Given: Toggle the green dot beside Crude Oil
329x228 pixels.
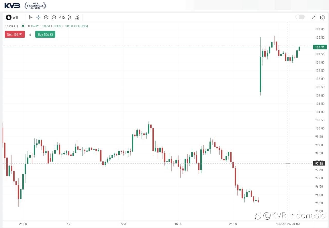Looking at the screenshot, I should (x=23, y=26).
